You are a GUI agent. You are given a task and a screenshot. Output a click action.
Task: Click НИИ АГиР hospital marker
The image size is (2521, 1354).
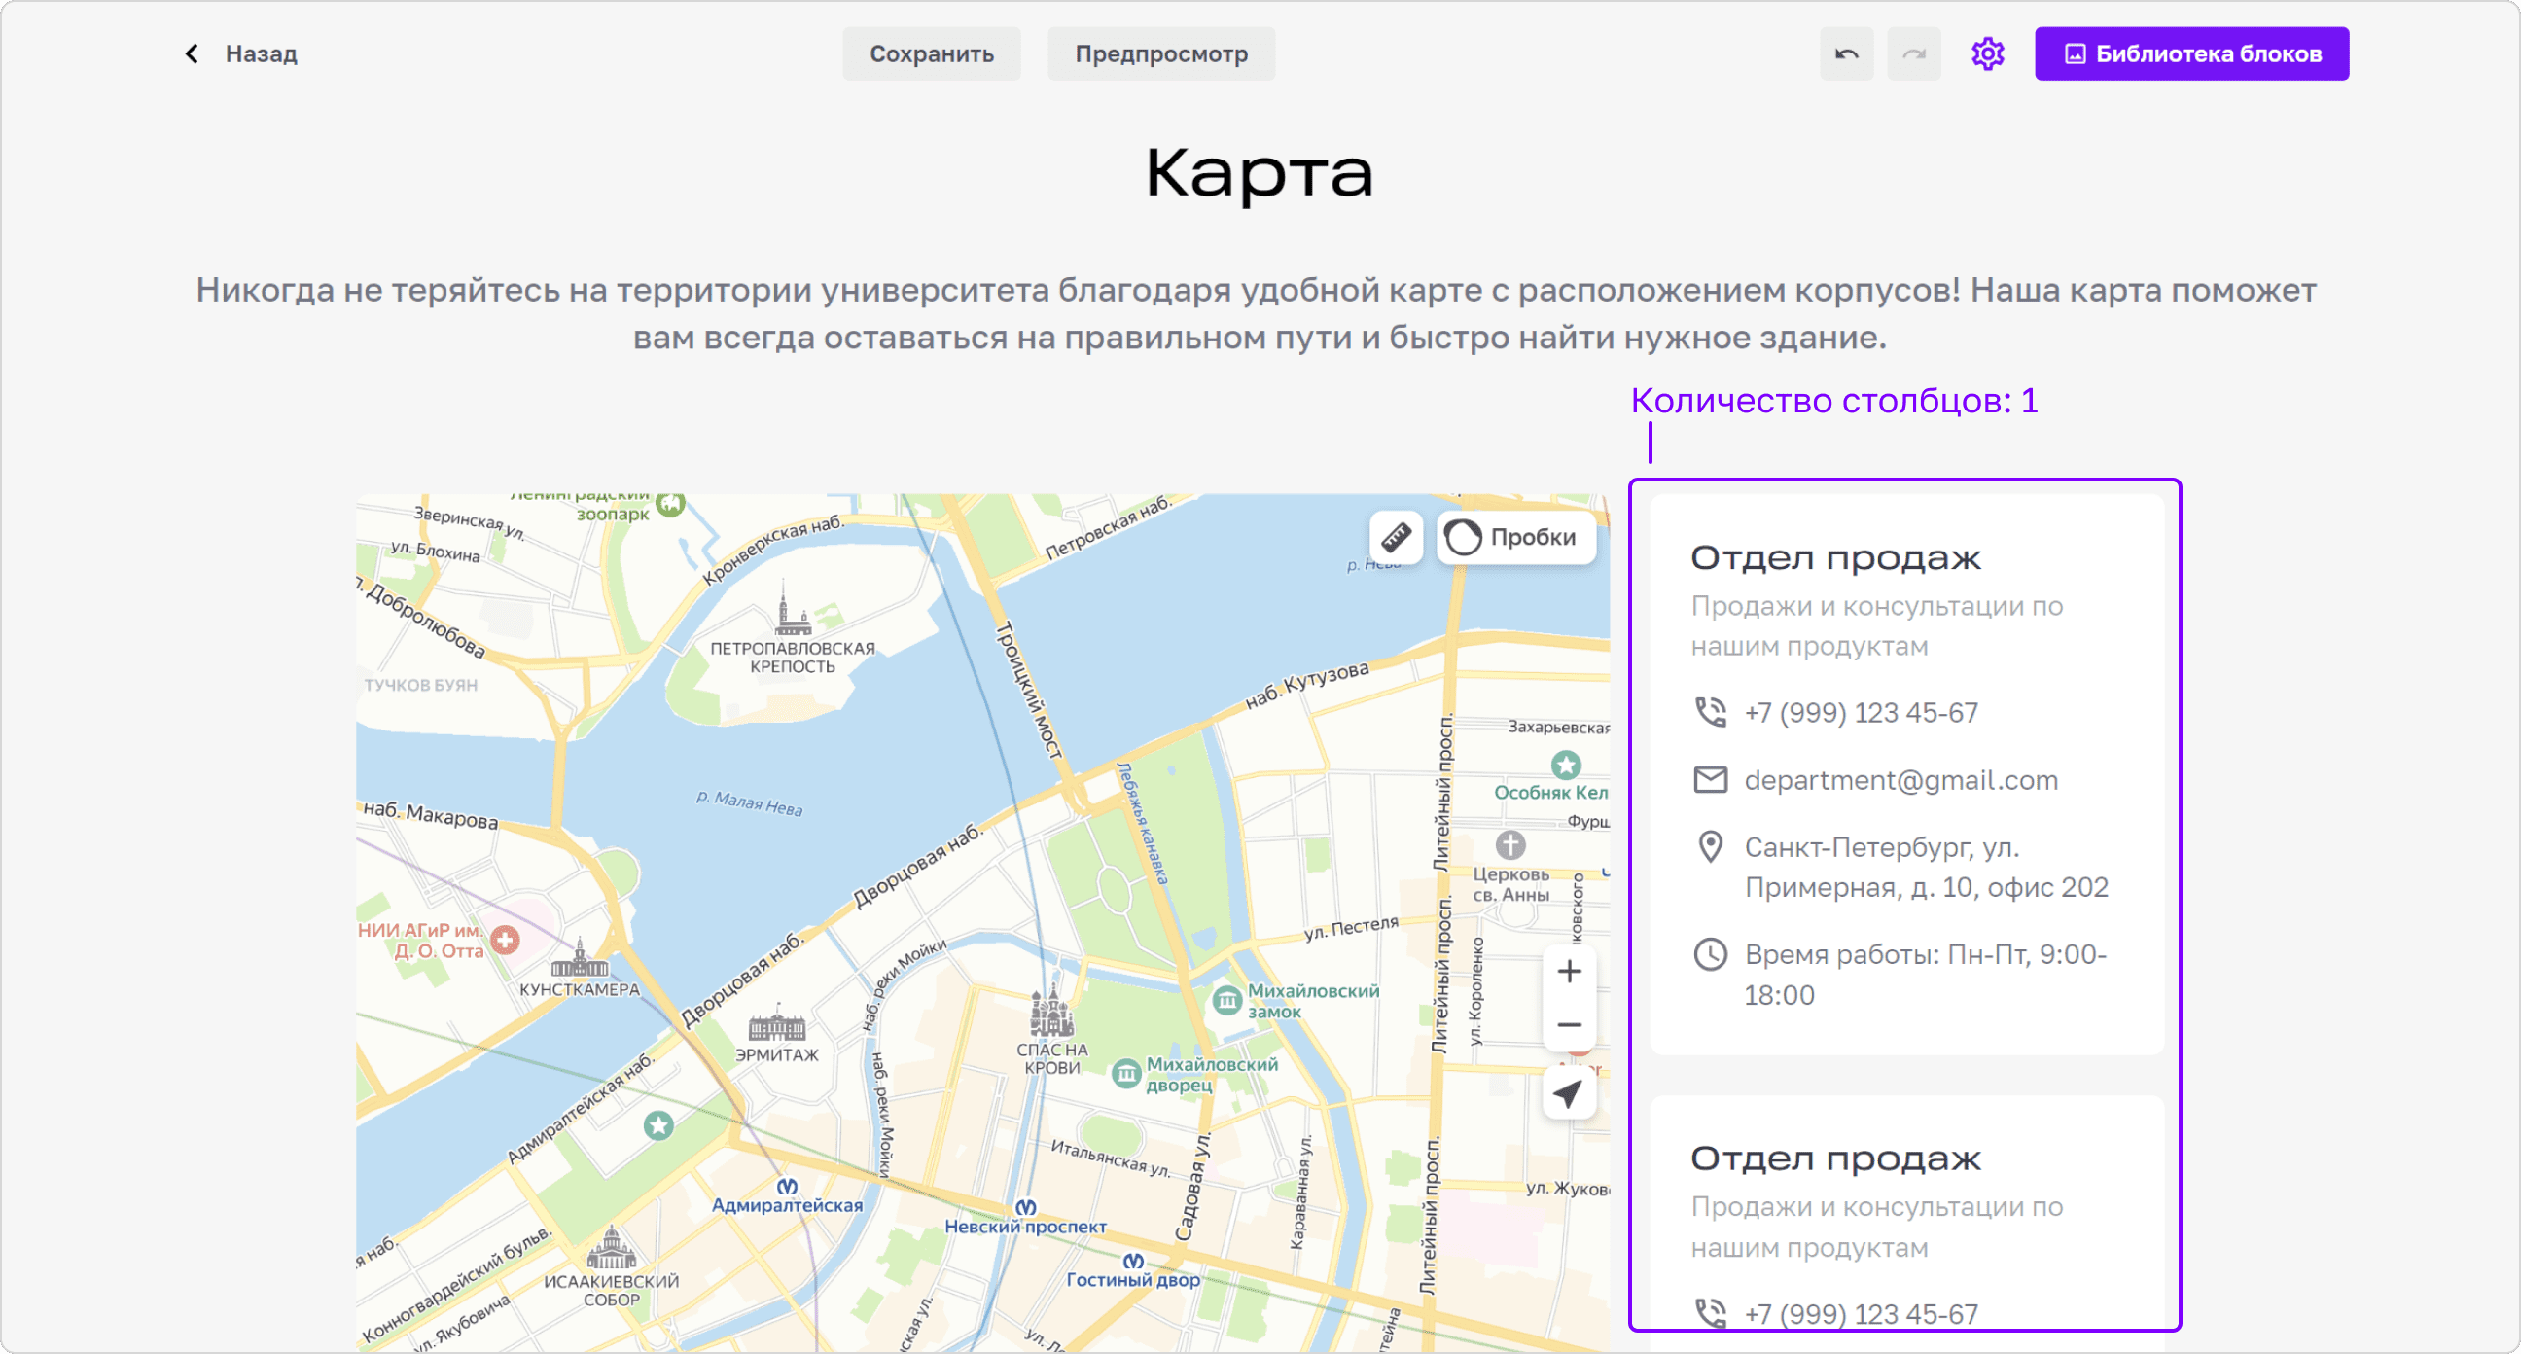505,940
